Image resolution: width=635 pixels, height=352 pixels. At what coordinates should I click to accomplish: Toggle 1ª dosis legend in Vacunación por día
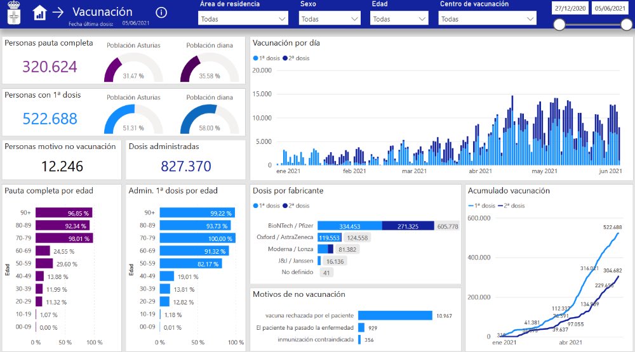[x=267, y=58]
